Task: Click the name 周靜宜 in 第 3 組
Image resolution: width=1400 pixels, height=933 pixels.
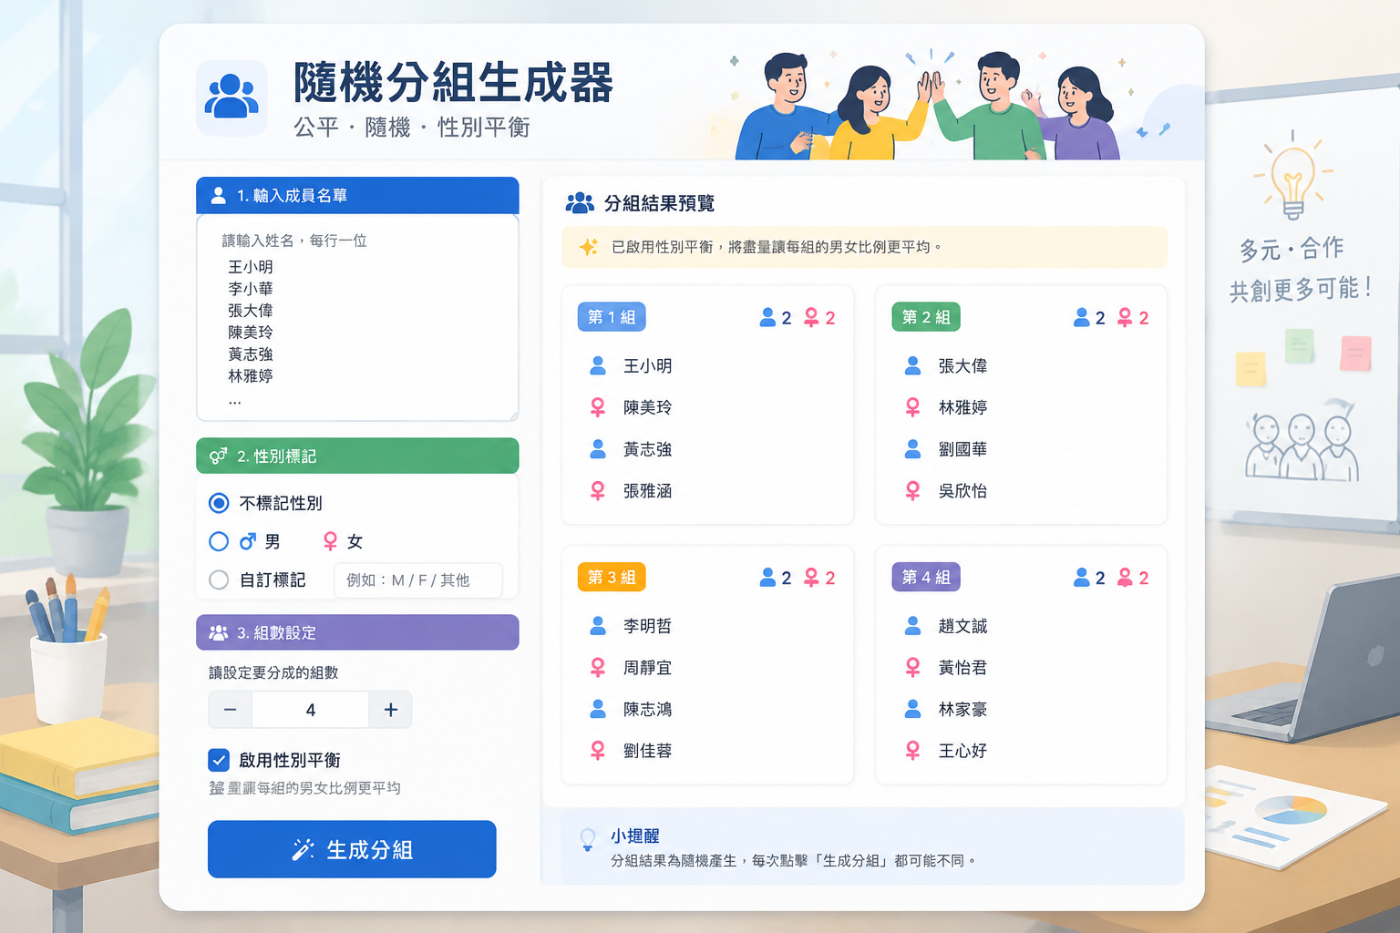Action: pyautogui.click(x=648, y=668)
